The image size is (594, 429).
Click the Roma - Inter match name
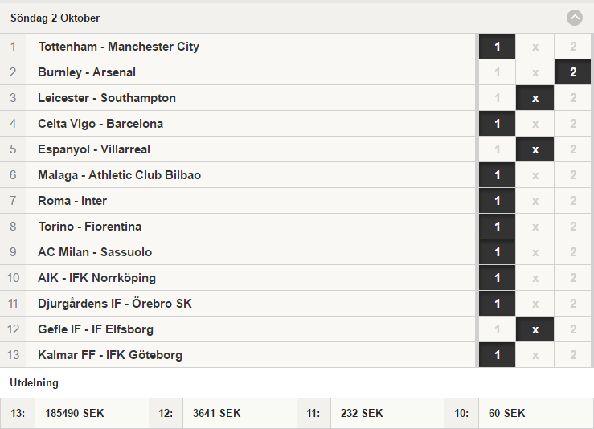[72, 201]
